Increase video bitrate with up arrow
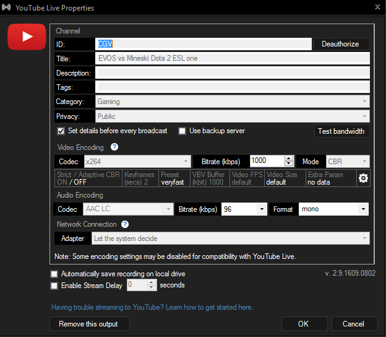 point(289,159)
